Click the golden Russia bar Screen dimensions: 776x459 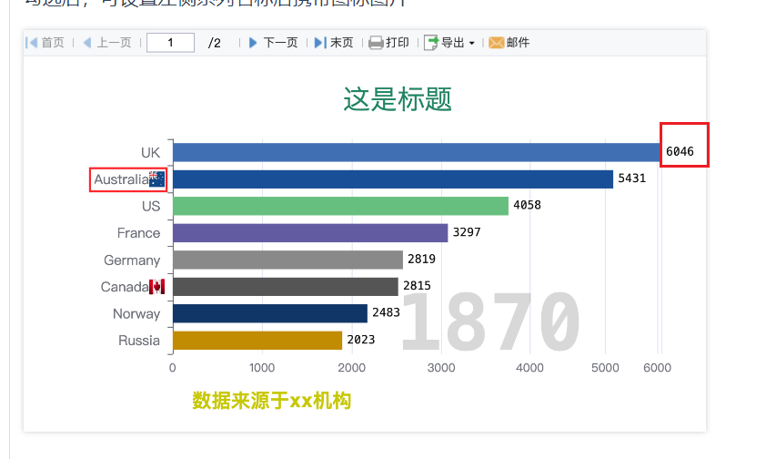[x=257, y=341]
